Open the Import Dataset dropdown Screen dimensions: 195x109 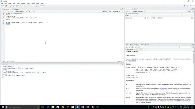(x=137, y=12)
